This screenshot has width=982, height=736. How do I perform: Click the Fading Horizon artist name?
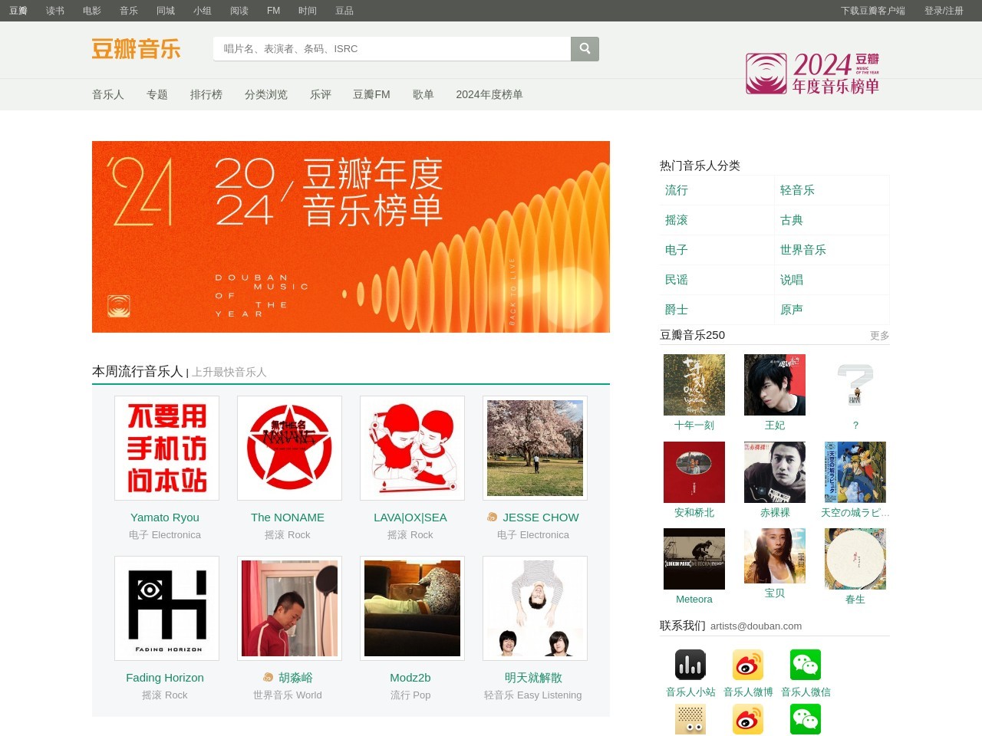[165, 677]
